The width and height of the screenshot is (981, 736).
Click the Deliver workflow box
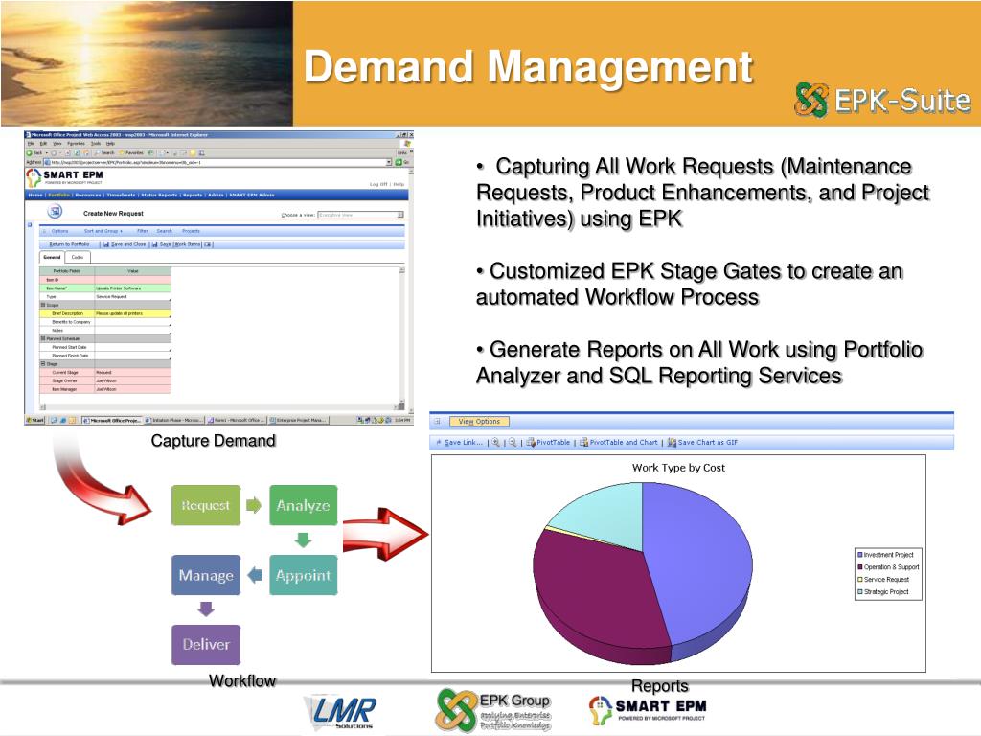tap(206, 645)
